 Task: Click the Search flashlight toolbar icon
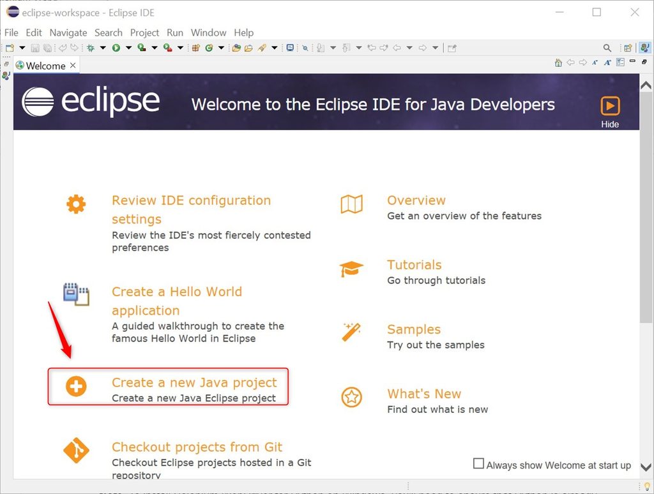[262, 48]
